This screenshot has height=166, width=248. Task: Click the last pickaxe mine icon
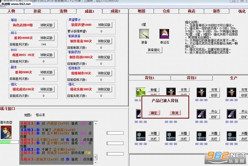(x=231, y=114)
